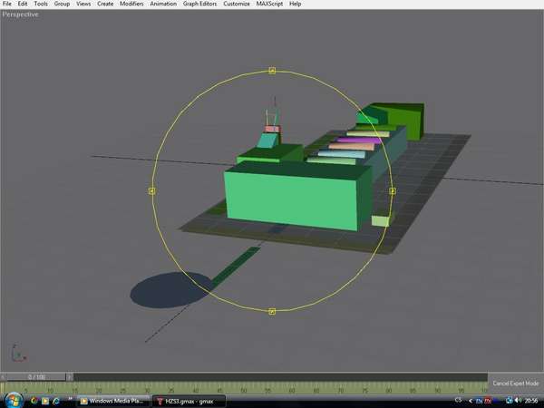The width and height of the screenshot is (544, 408).
Task: Open the MAXScript menu
Action: pos(270,5)
